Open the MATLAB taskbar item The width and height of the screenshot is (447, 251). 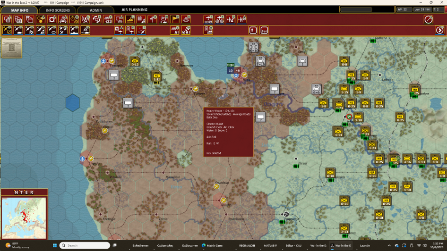(270, 245)
